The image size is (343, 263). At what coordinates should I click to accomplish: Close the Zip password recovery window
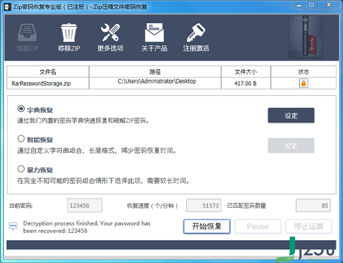pyautogui.click(x=329, y=5)
